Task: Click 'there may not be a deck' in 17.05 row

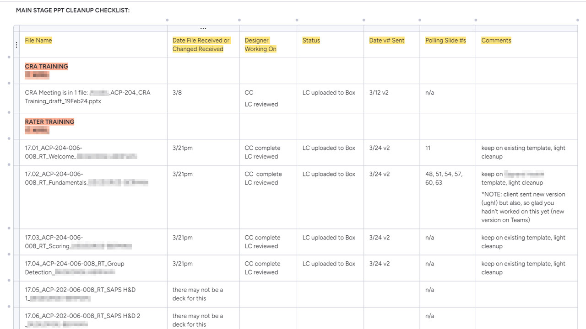Action: point(198,294)
